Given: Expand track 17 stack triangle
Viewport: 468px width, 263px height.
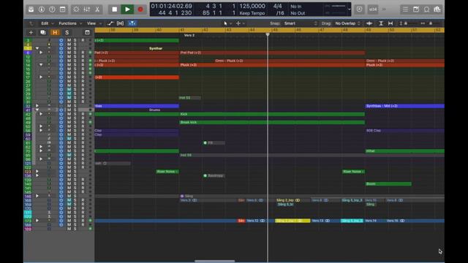Looking at the screenshot, I should (41, 77).
